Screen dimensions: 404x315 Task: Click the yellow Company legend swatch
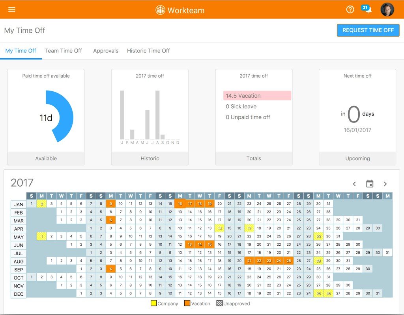pyautogui.click(x=153, y=303)
